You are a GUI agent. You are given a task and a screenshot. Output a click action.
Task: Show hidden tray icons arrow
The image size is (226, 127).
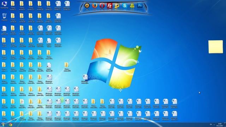[214, 125]
